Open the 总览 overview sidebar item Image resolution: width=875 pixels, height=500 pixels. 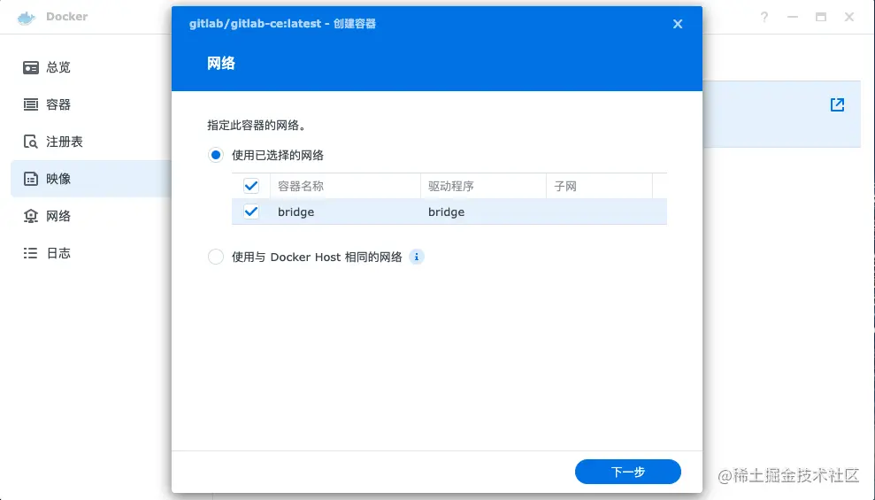click(46, 67)
